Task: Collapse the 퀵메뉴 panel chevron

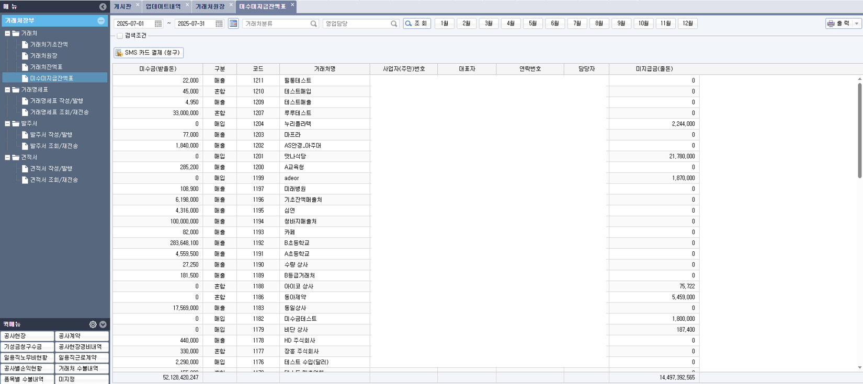Action: [x=103, y=324]
